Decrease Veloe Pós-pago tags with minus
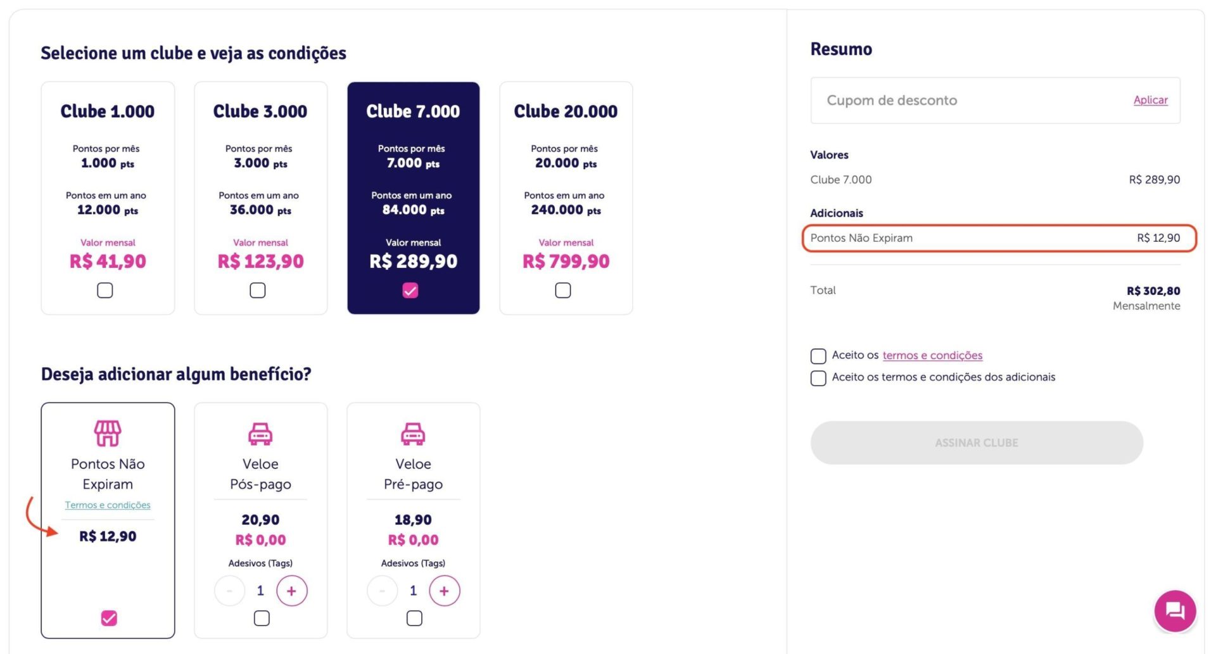Screen dimensions: 1216x654 pyautogui.click(x=229, y=591)
